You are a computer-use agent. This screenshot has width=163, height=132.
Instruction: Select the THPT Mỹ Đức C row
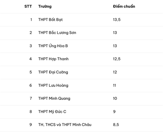coord(81,112)
